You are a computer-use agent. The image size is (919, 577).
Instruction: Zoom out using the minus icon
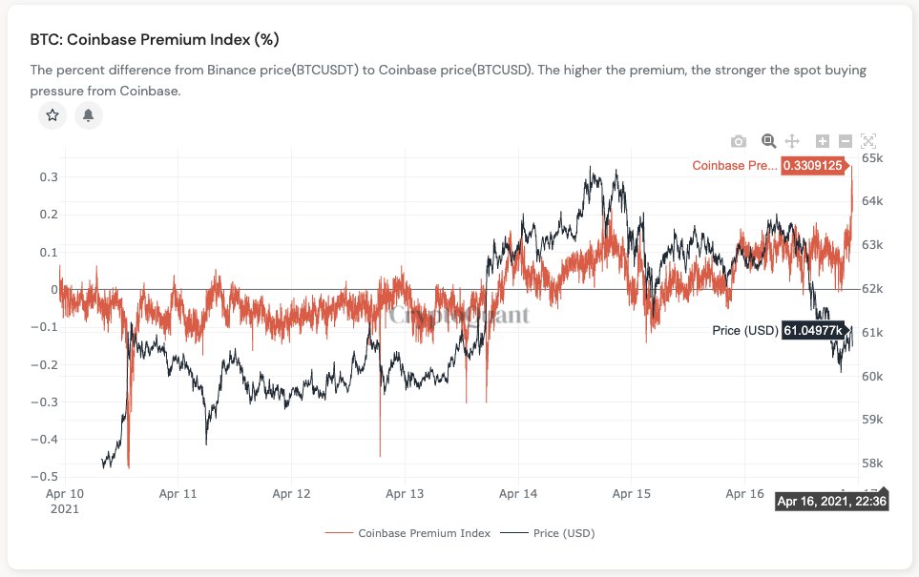(x=846, y=140)
